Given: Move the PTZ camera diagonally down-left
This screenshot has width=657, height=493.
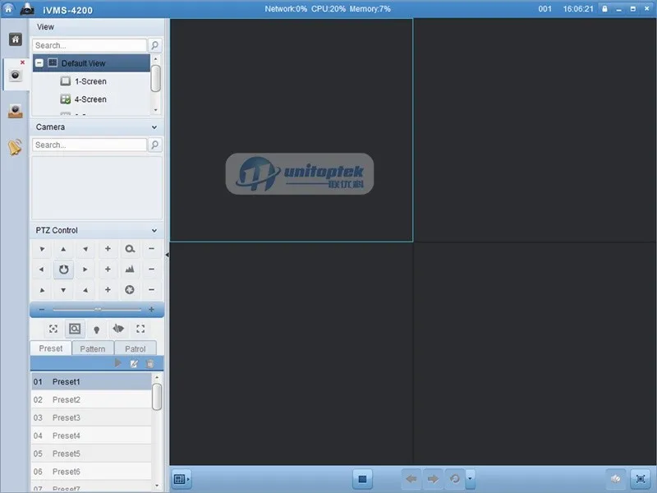Looking at the screenshot, I should [42, 290].
